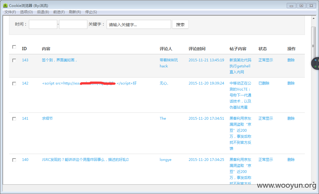Open post 中移动正在公测的VoLTE
Image resolution: width=319 pixels, height=194 pixels.
240,95
